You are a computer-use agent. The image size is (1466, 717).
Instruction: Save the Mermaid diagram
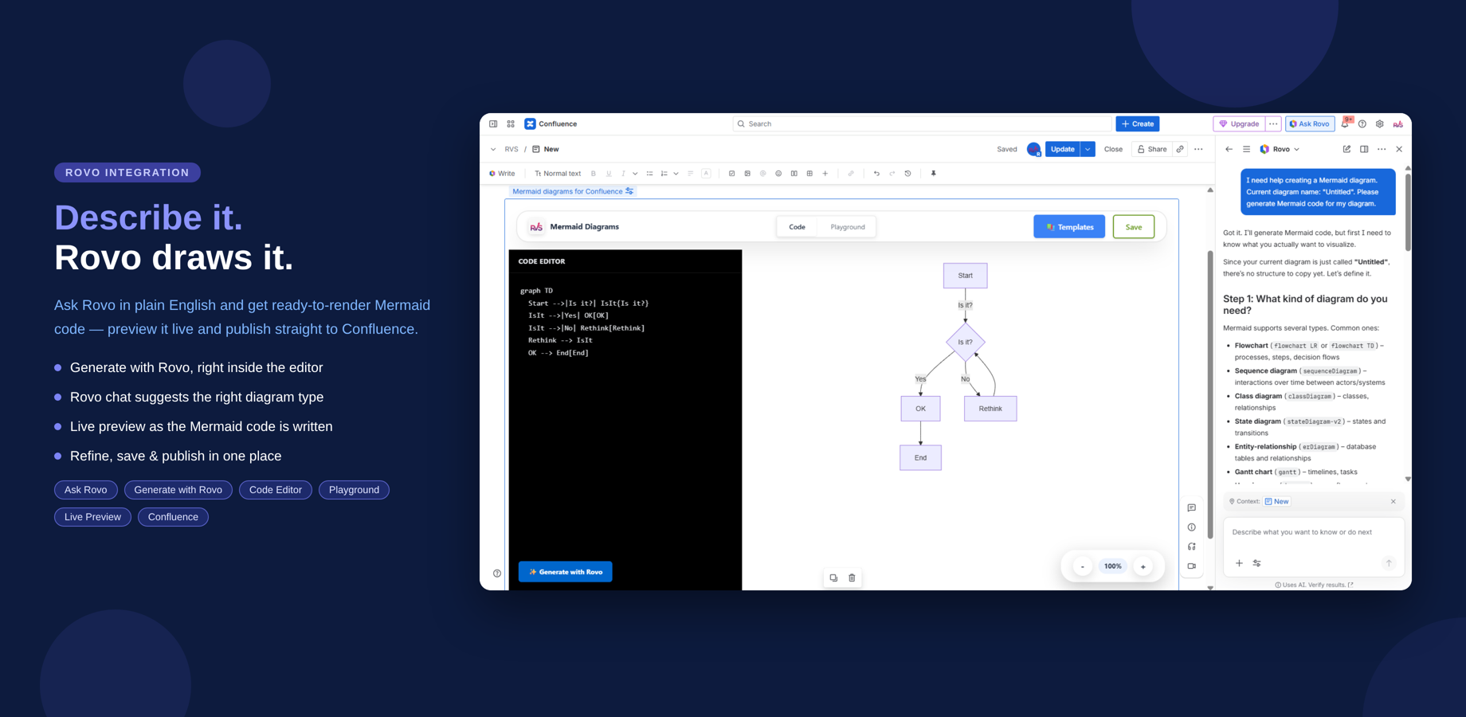pos(1134,227)
